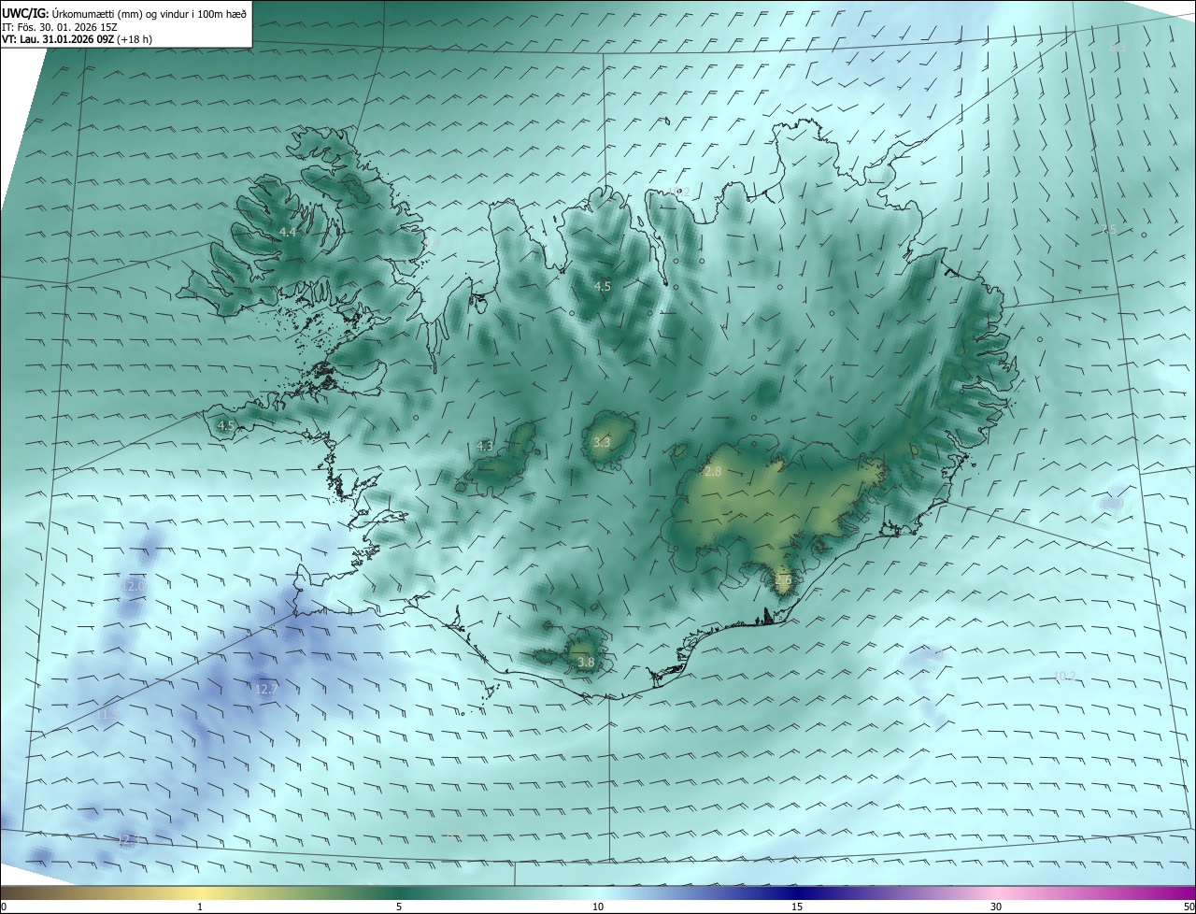This screenshot has height=914, width=1196.
Task: Click the colorbar tick labeled 5
Action: pos(399,907)
